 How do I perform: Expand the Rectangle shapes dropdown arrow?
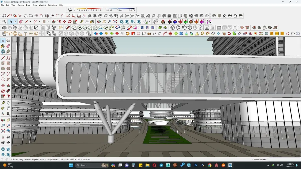point(48,22)
